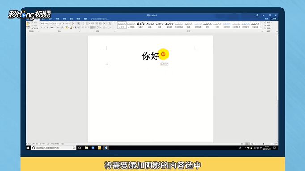Open the Review ribbon tab
This screenshot has width=305, height=171.
click(78, 19)
